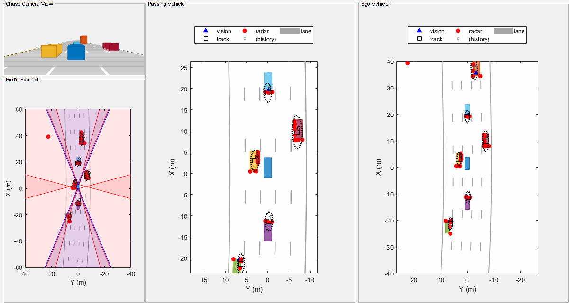Image resolution: width=569 pixels, height=303 pixels.
Task: Select the Chase Camera View panel title
Action: [x=29, y=4]
